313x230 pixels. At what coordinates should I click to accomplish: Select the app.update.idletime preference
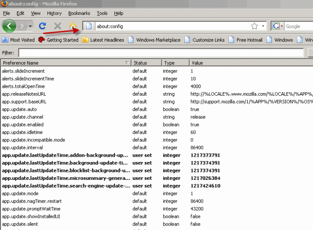[22, 132]
